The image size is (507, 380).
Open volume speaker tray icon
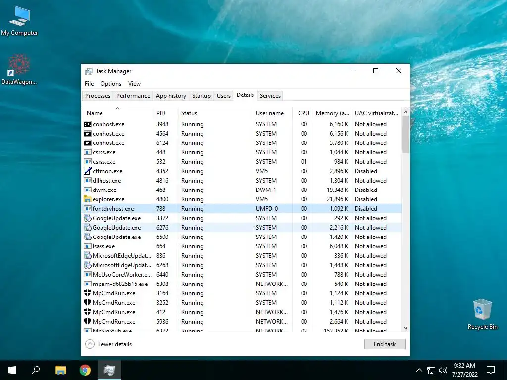pyautogui.click(x=443, y=370)
